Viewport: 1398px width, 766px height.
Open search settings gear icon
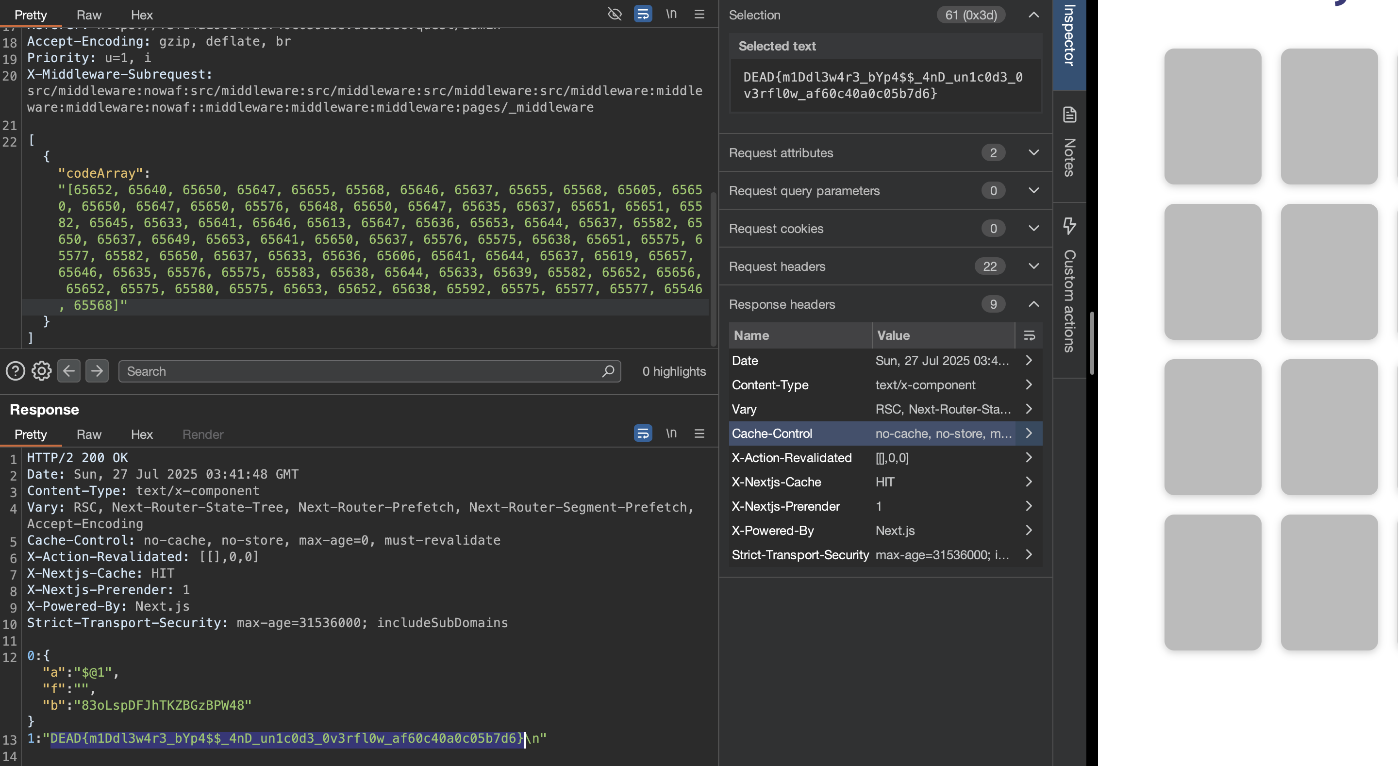click(41, 371)
